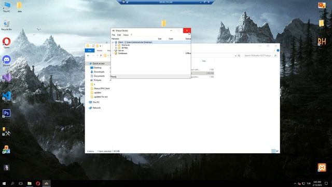
Task: Refresh the File Explorer address bar
Action: (239, 56)
